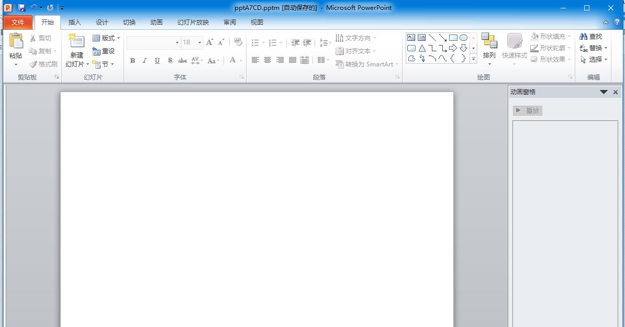This screenshot has height=327, width=625.
Task: Select the down arrow block shape
Action: tap(463, 48)
